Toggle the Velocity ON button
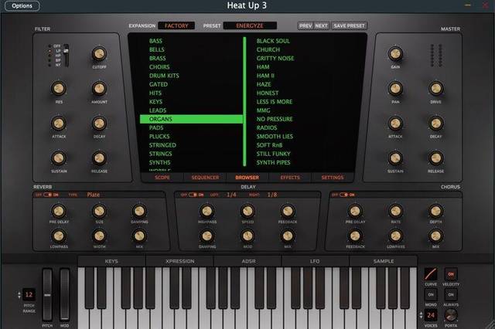495x329 pixels. click(451, 274)
